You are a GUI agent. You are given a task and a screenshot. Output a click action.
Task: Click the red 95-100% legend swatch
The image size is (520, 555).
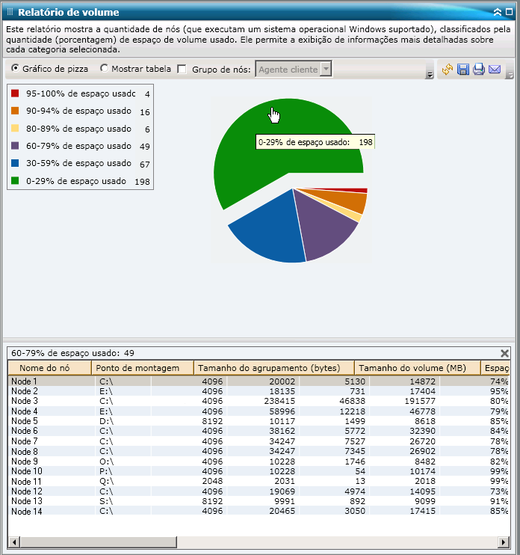click(x=15, y=93)
